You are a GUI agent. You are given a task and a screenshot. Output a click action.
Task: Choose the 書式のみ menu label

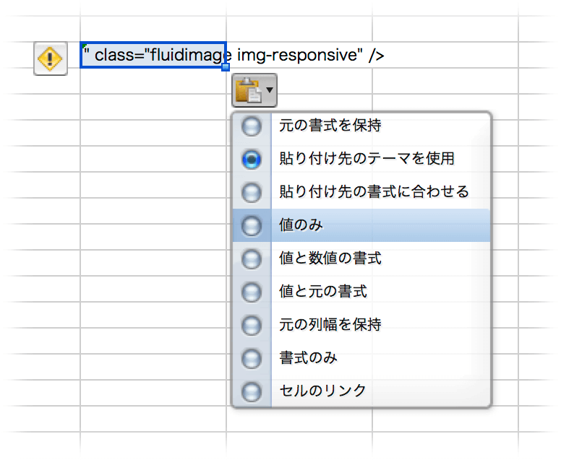[308, 358]
